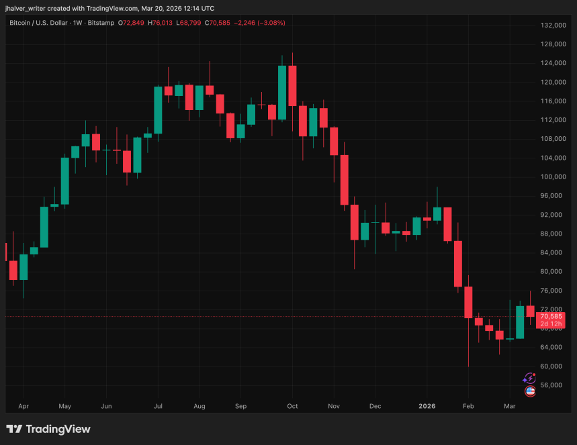
Task: Open jhalver_writer attribution link
Action: pos(24,8)
